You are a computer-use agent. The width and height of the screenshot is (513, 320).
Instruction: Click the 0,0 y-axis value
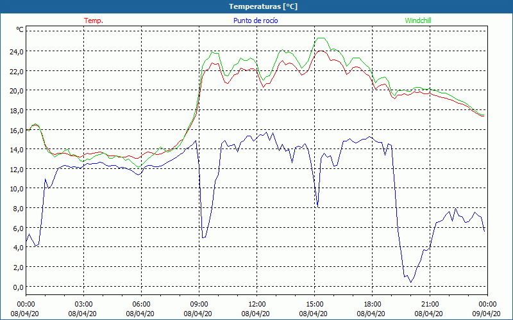click(x=18, y=287)
